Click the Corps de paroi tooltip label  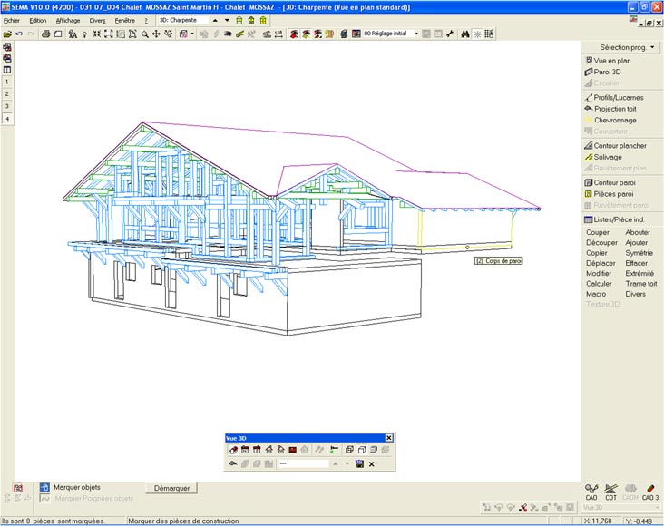[498, 261]
